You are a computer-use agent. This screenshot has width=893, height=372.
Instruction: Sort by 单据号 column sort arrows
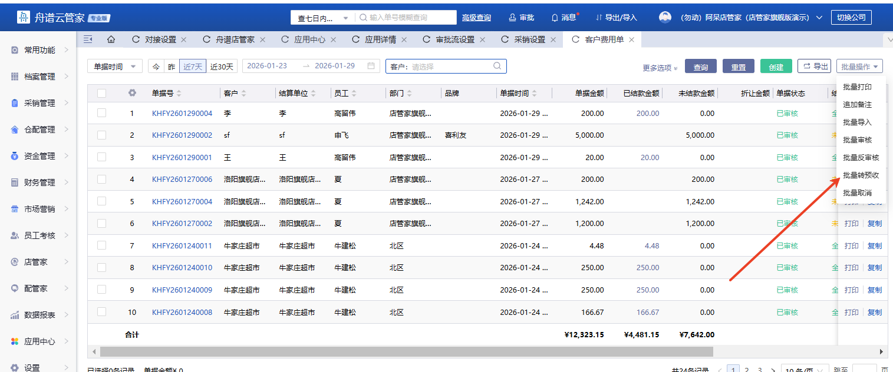[179, 94]
